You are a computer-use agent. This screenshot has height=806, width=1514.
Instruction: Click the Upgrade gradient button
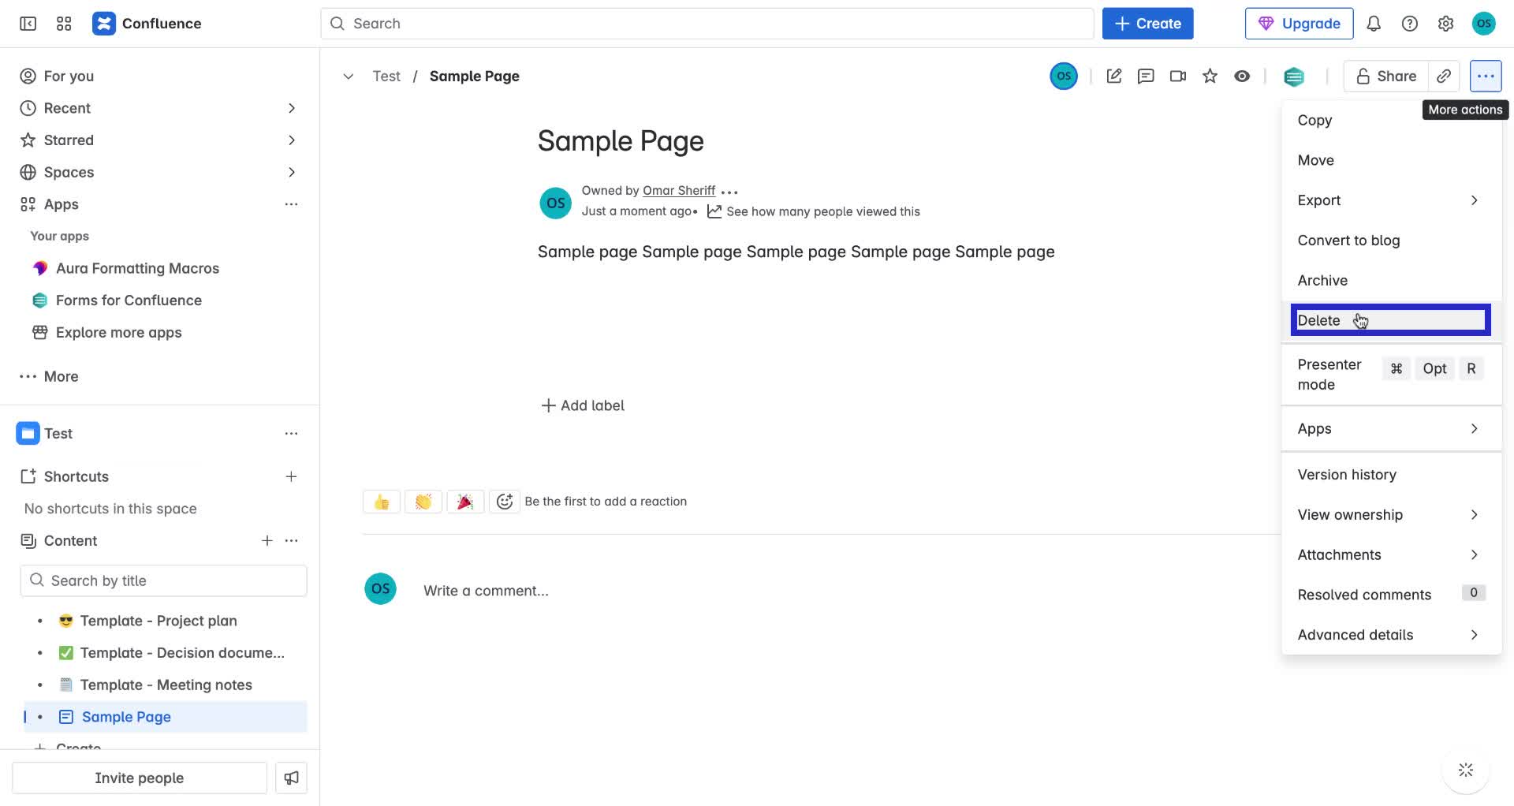(1299, 24)
